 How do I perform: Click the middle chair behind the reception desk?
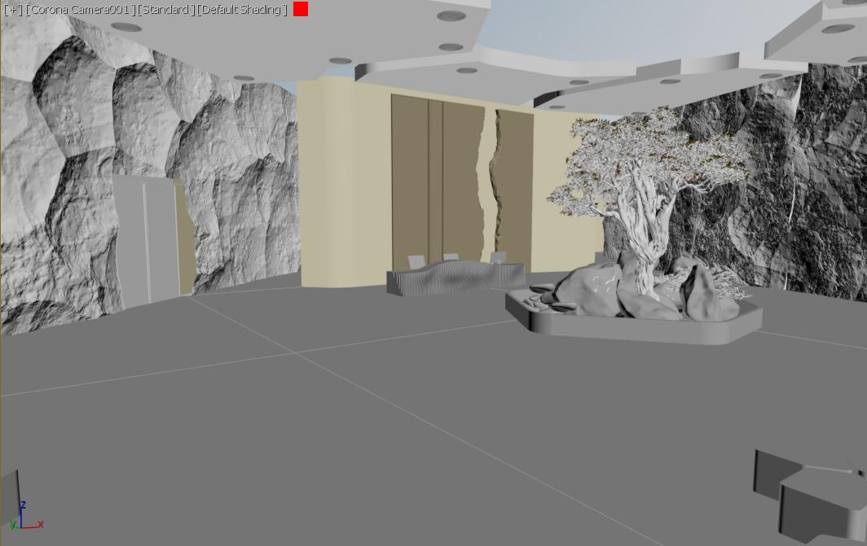click(x=451, y=257)
